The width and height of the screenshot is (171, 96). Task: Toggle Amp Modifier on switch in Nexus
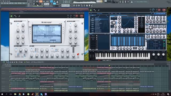[x=70, y=25]
